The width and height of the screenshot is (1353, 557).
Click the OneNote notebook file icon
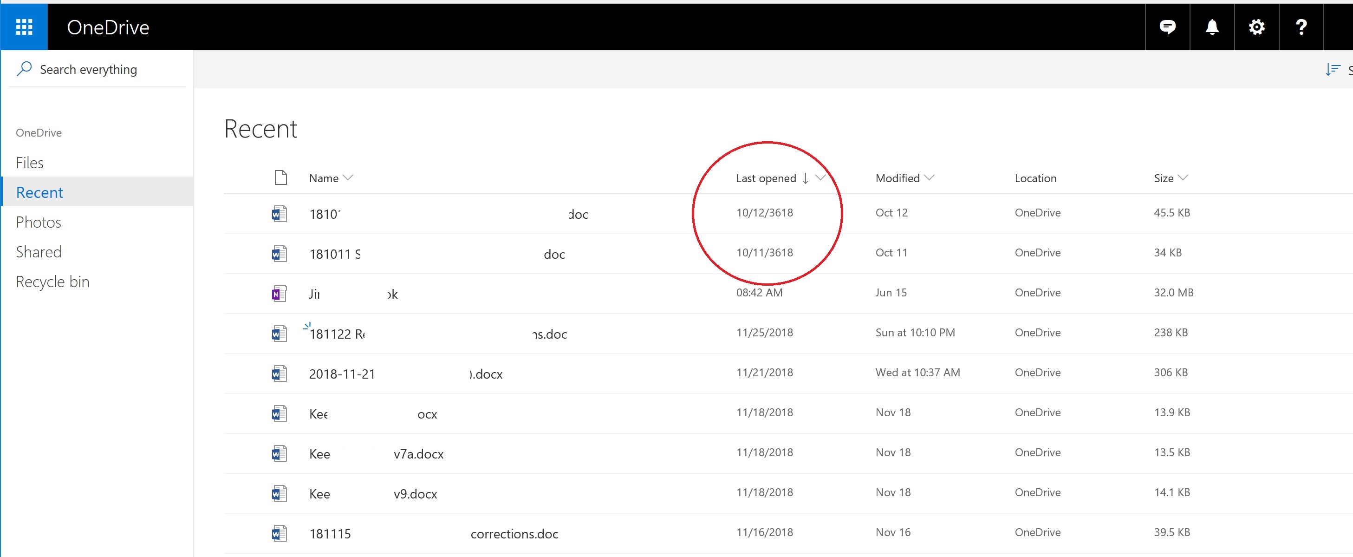point(279,293)
